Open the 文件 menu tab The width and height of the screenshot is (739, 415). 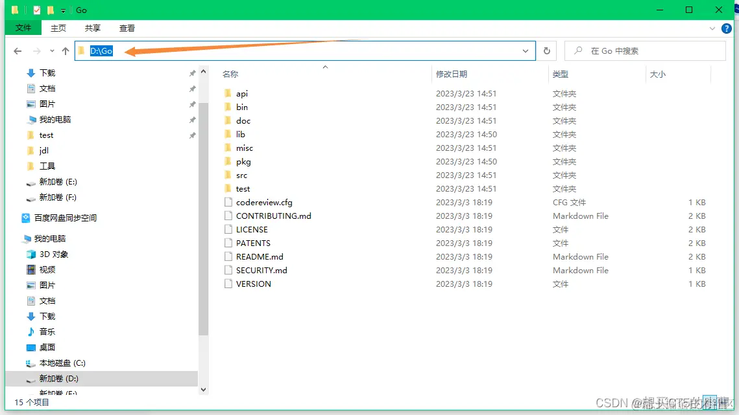pos(23,28)
